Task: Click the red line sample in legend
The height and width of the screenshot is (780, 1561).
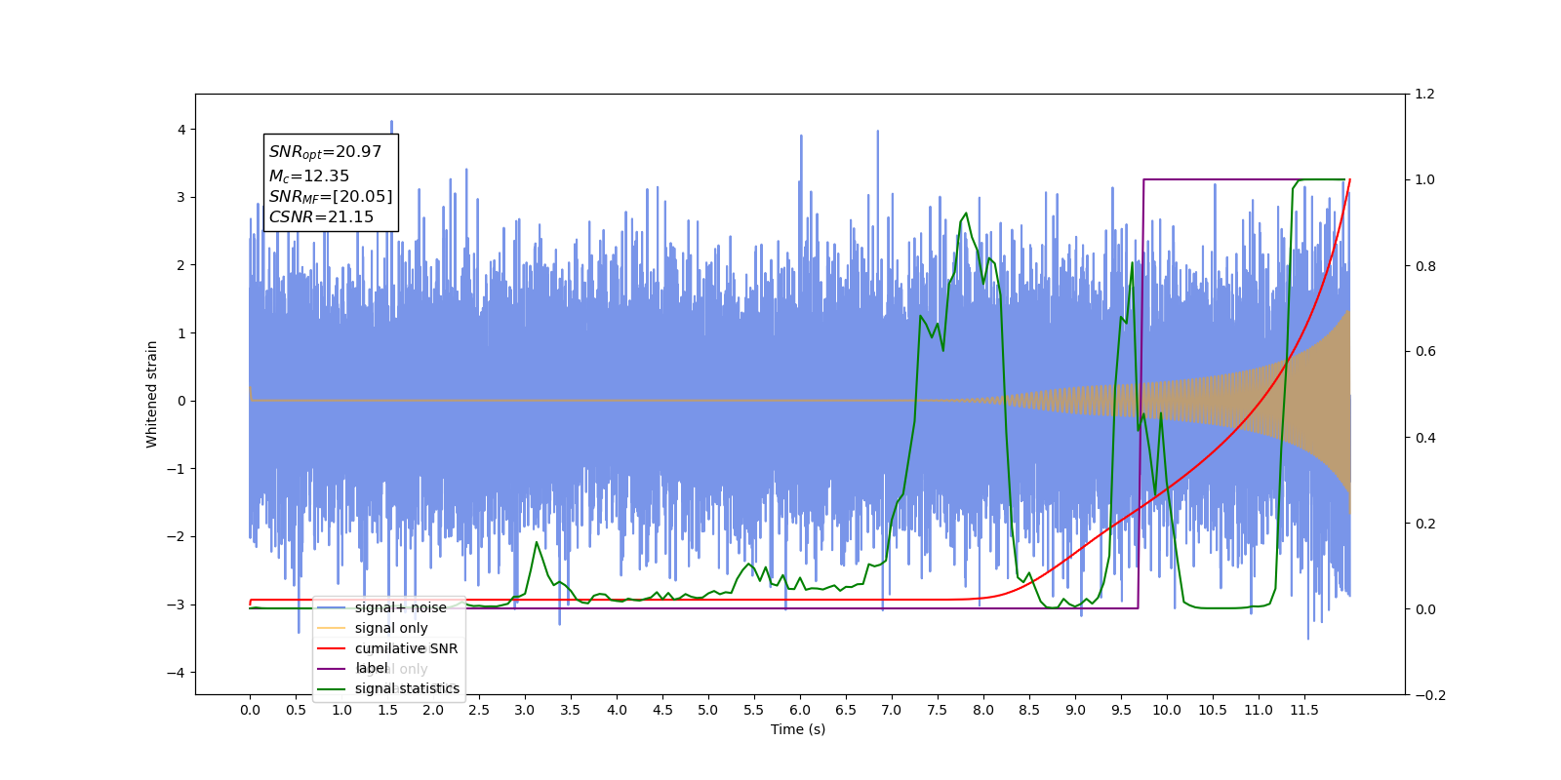Action: [332, 648]
